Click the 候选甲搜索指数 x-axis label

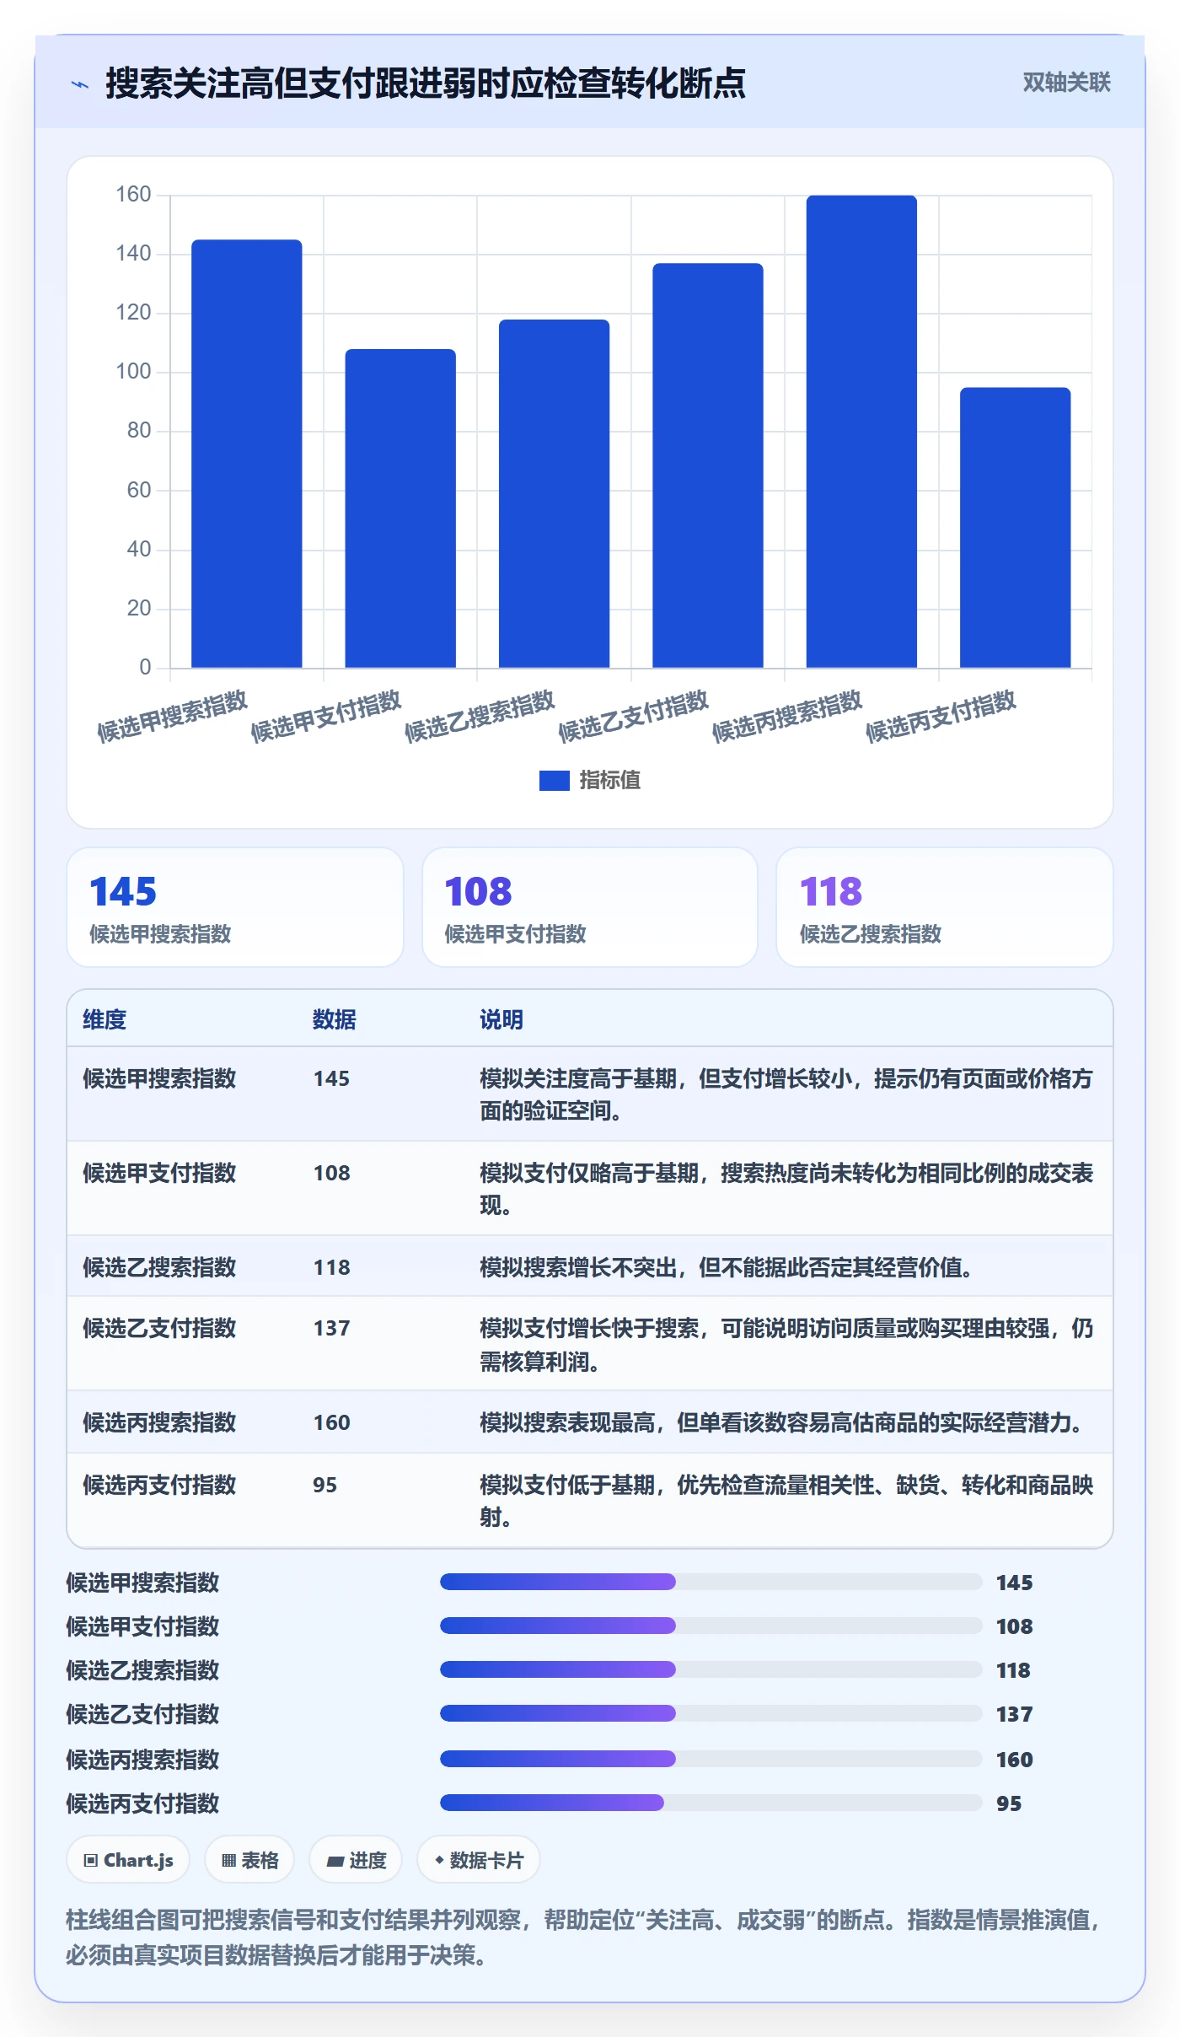click(x=172, y=717)
